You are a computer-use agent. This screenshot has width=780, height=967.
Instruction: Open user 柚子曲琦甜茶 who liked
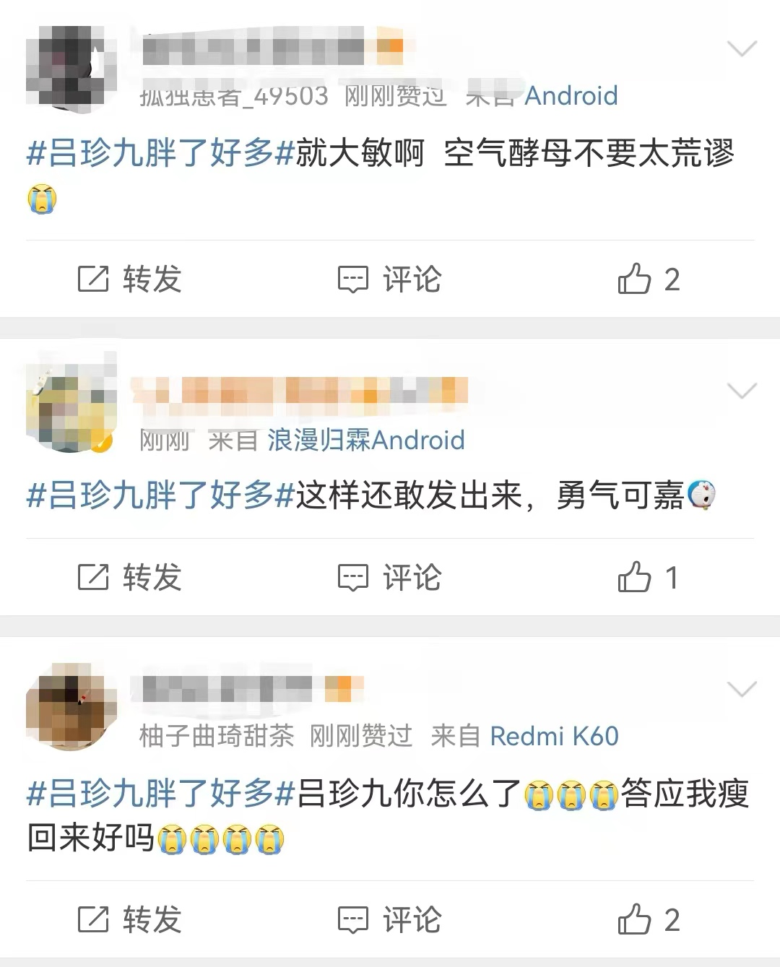pos(217,736)
